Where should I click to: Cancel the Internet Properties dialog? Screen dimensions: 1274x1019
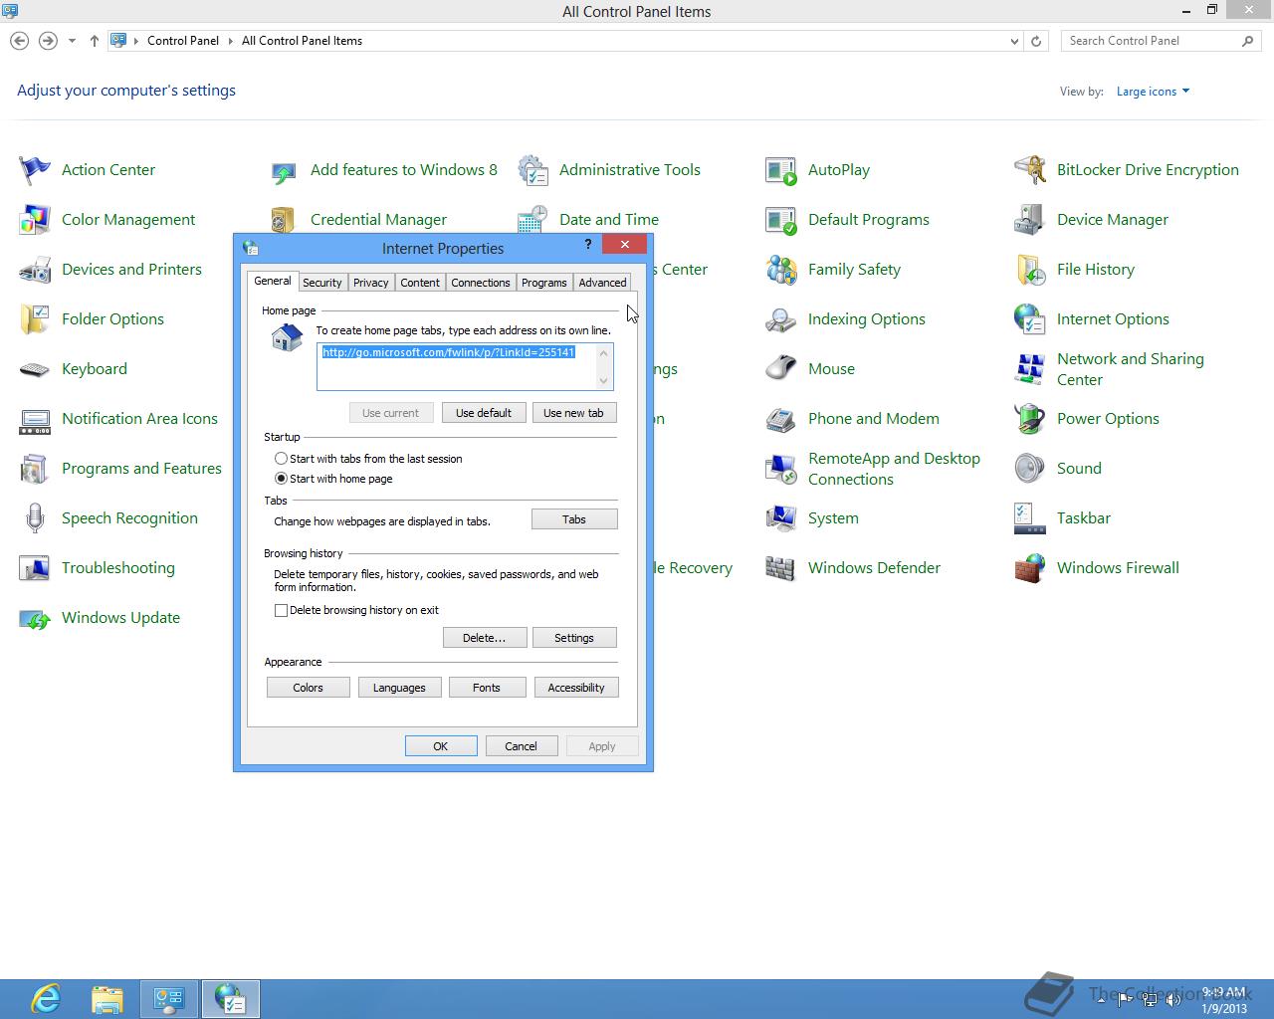pyautogui.click(x=521, y=746)
